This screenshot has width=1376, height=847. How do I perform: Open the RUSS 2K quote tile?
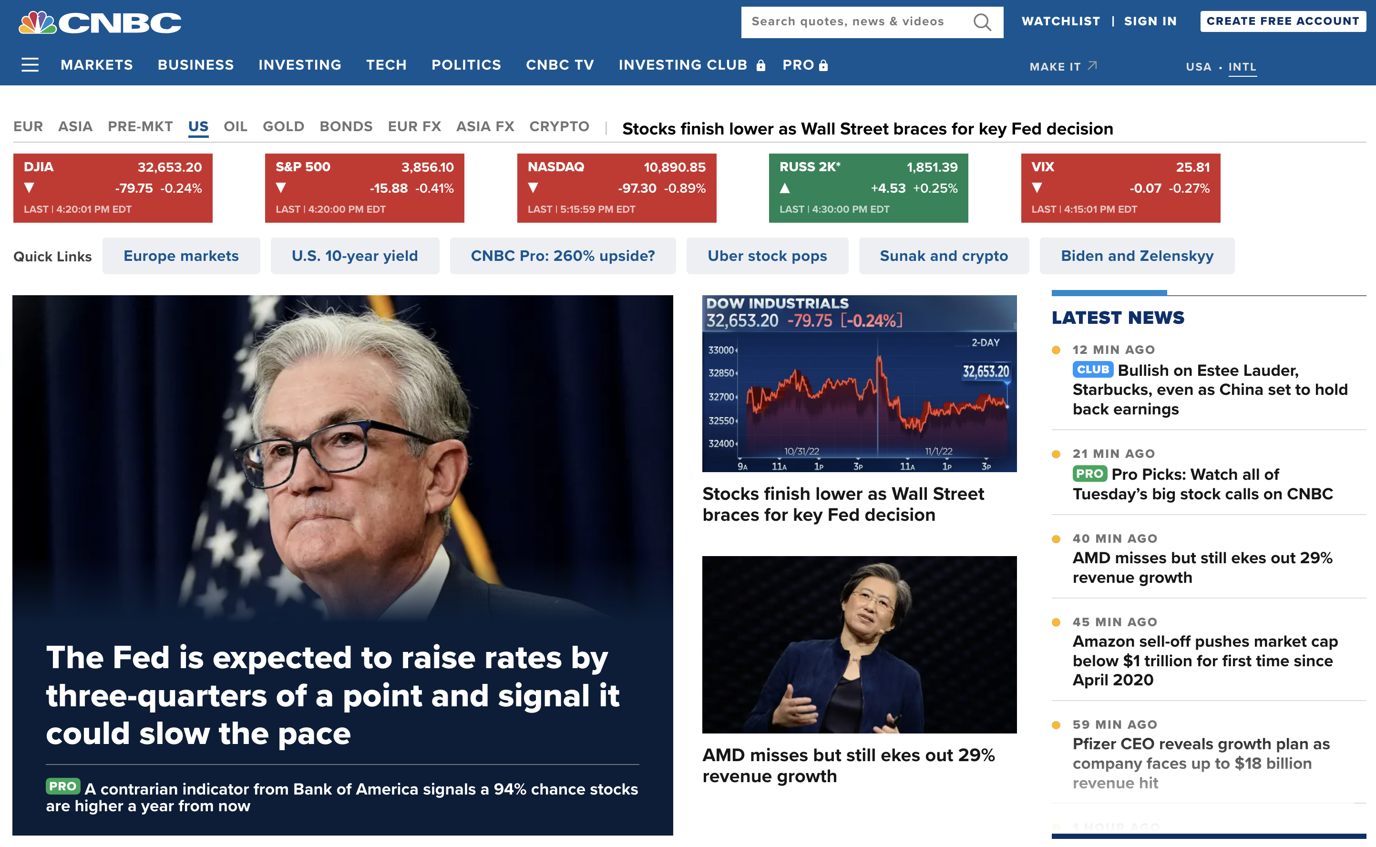pyautogui.click(x=868, y=187)
